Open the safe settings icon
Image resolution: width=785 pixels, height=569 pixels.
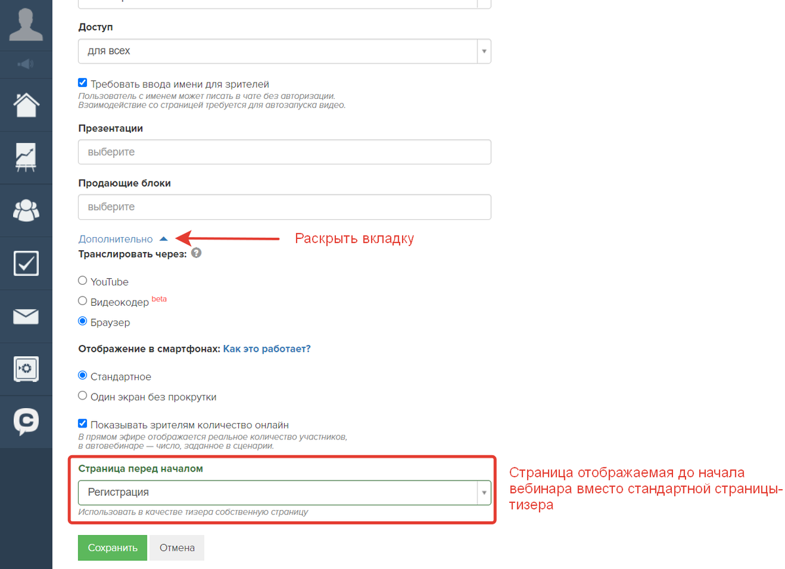click(26, 369)
